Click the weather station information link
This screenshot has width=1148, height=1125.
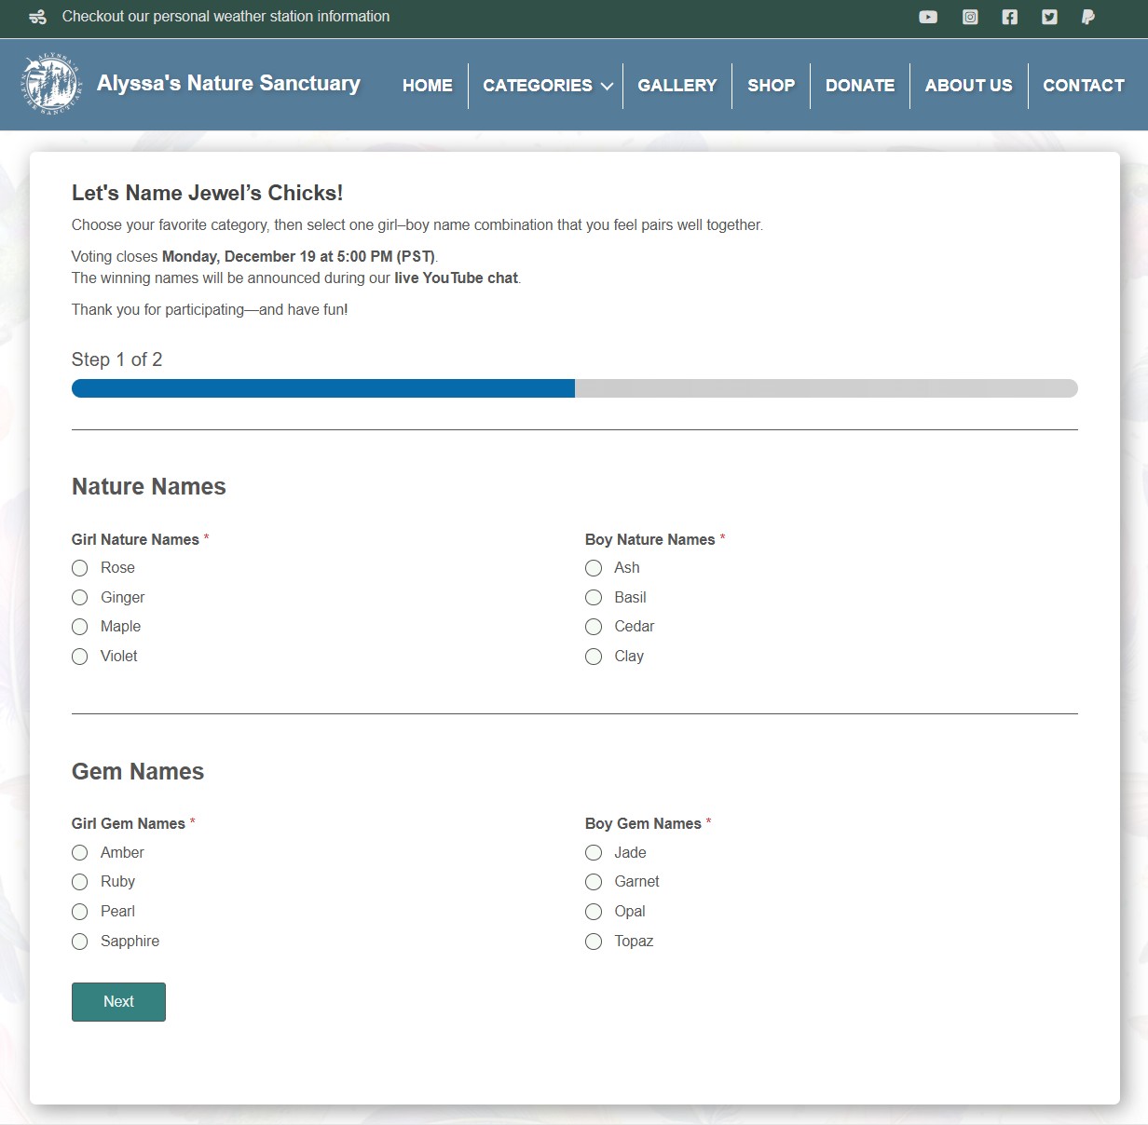pos(225,17)
